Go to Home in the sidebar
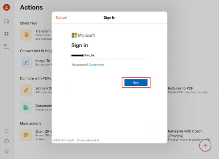 coord(6,21)
